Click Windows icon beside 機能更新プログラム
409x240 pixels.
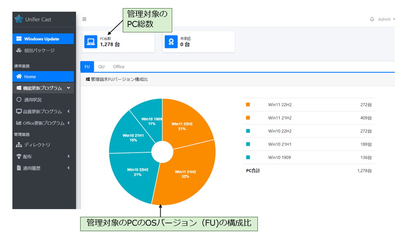pos(19,88)
